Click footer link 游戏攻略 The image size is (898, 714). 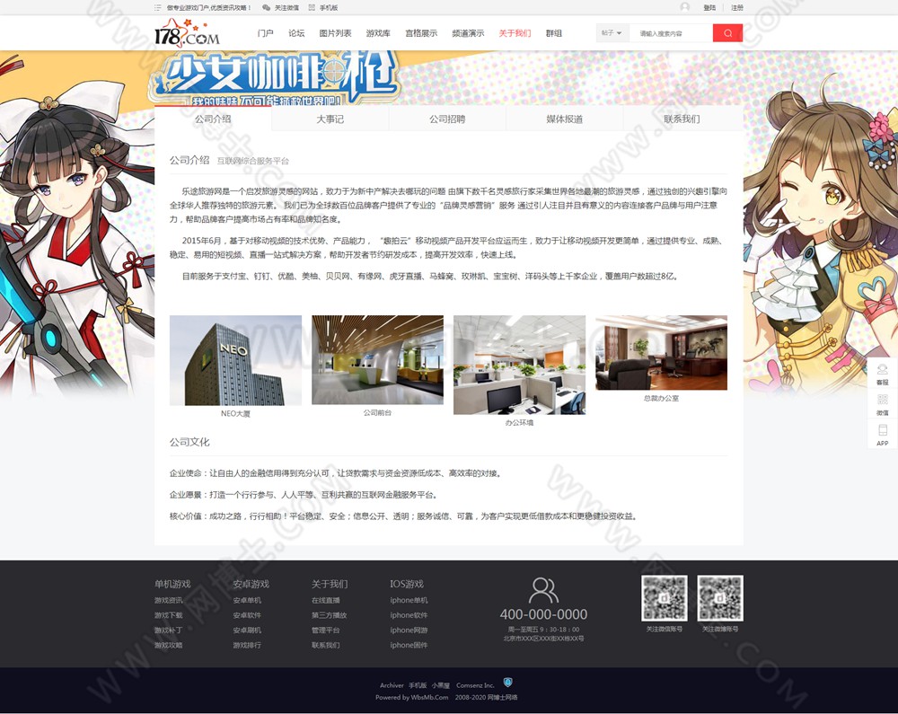point(169,645)
